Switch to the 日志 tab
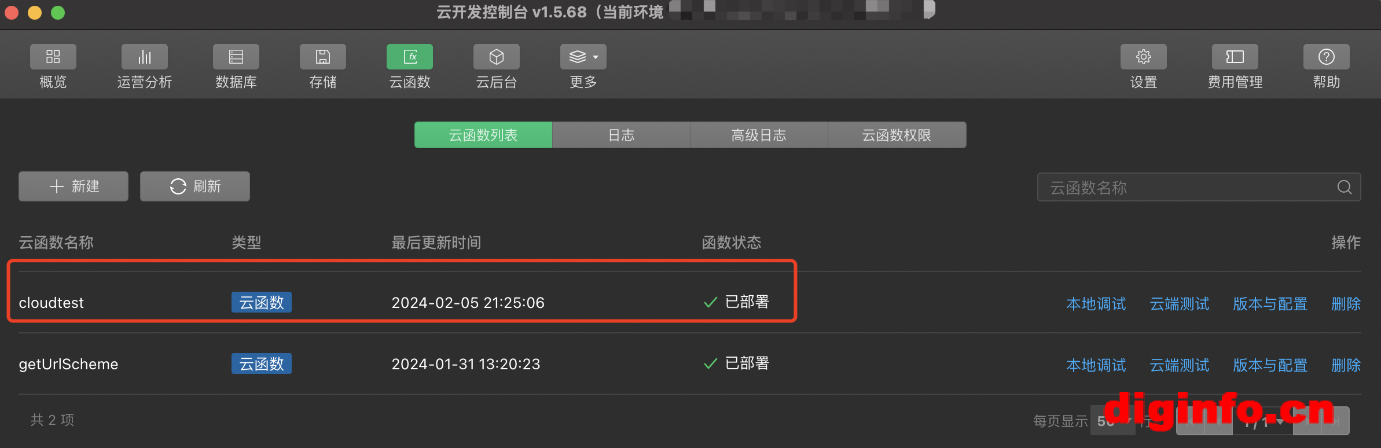Screen dimensions: 1381x448 [x=621, y=135]
